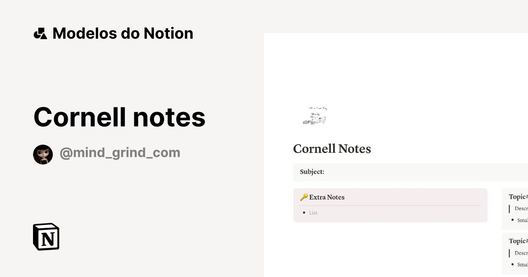The image size is (528, 277).
Task: Select the Notion N icon
Action: pyautogui.click(x=45, y=237)
